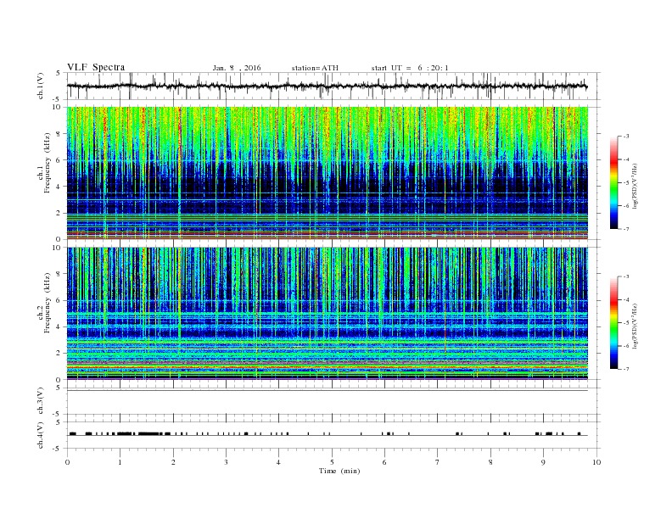Click the "-6" label on ch.2 color bar
Screen dimensions: 672x519
coord(626,346)
